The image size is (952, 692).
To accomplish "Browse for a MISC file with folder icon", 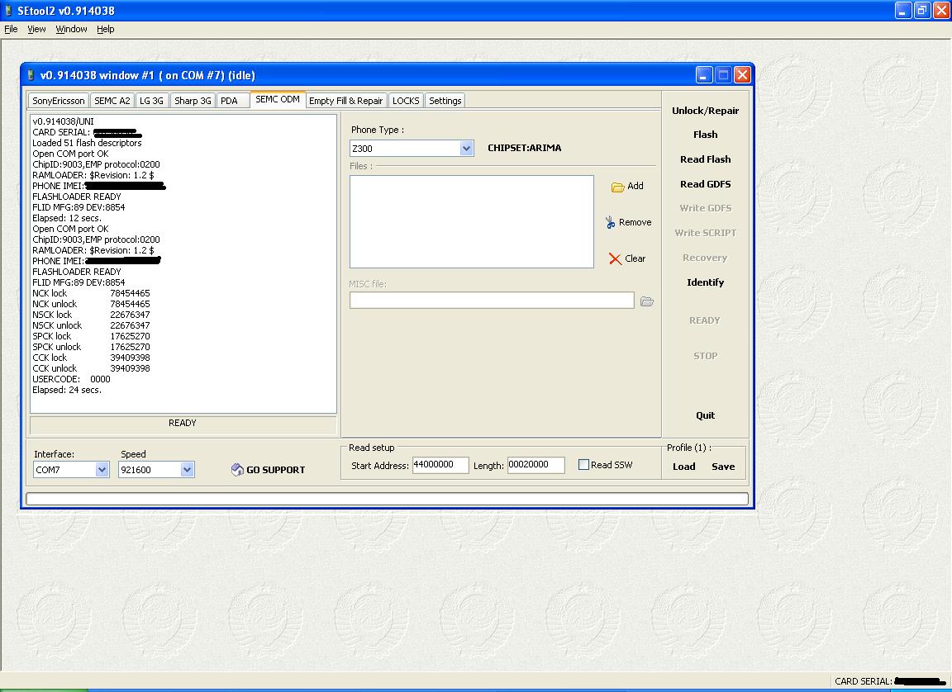I will pos(646,301).
